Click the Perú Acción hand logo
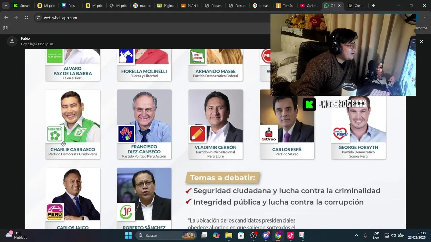This screenshot has height=242, width=431. click(126, 134)
